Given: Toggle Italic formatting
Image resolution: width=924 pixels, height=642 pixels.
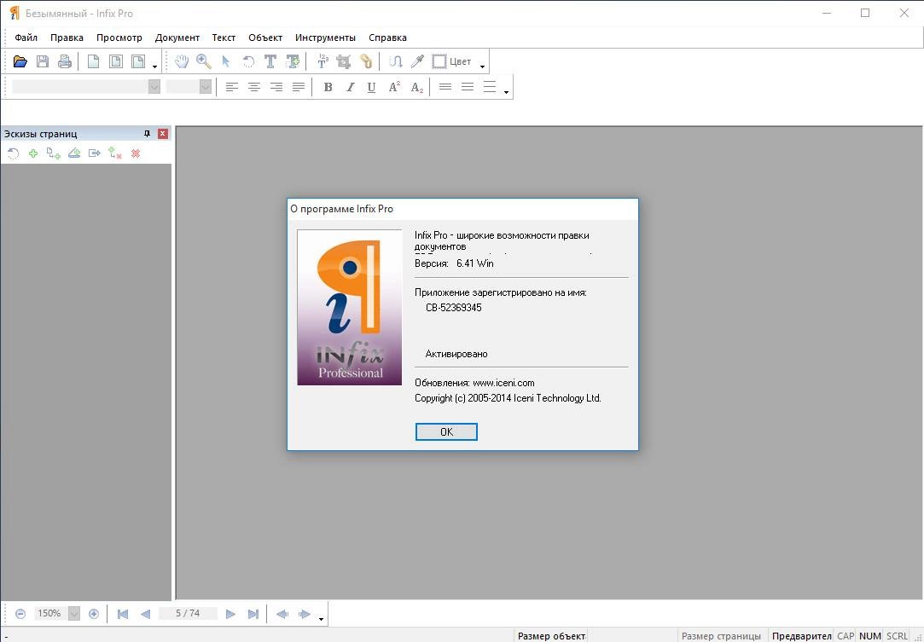Looking at the screenshot, I should pyautogui.click(x=350, y=87).
